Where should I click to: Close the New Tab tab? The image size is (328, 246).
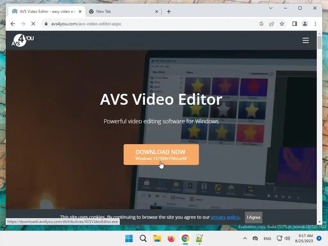pos(156,12)
